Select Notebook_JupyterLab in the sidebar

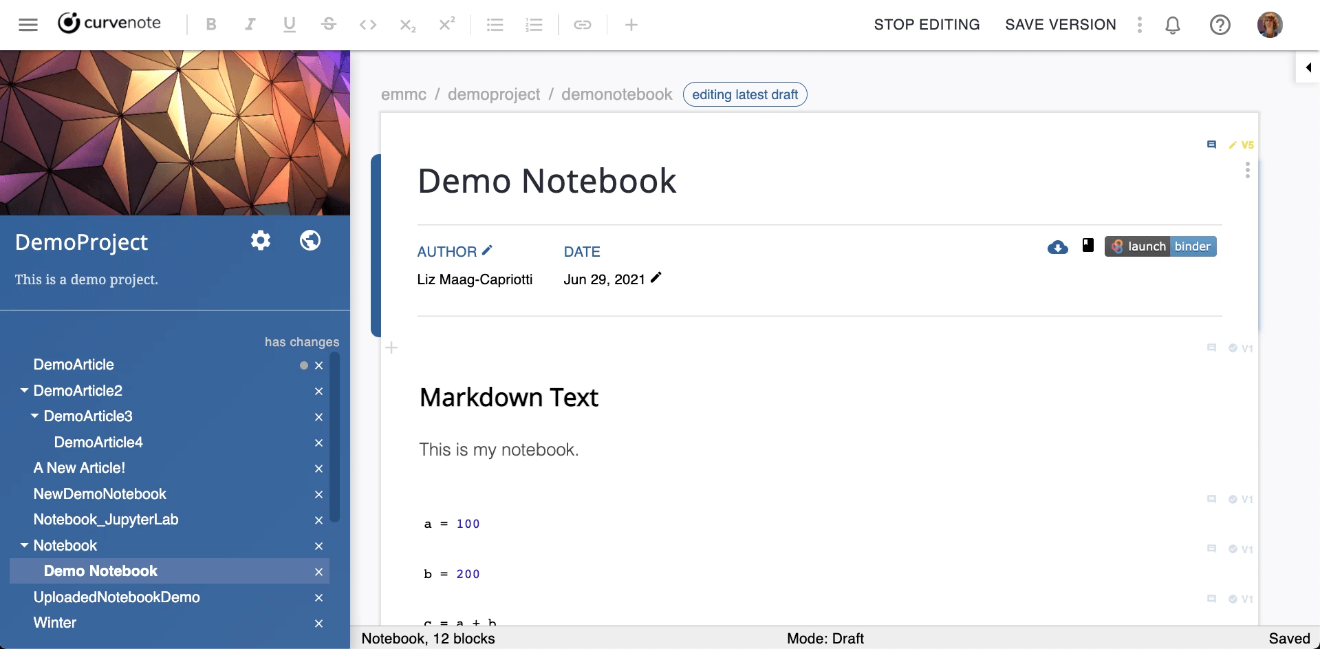(x=106, y=520)
